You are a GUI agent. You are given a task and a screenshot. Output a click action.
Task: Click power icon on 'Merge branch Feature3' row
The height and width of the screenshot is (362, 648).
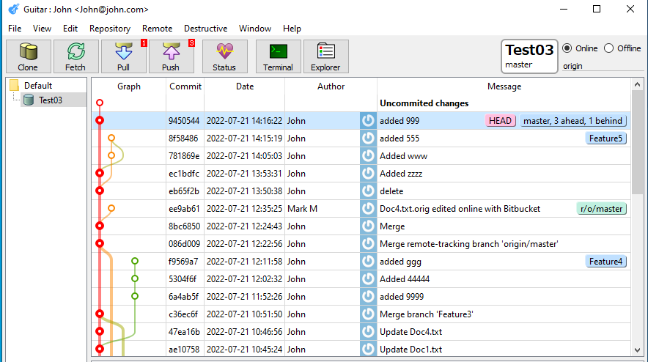[368, 314]
